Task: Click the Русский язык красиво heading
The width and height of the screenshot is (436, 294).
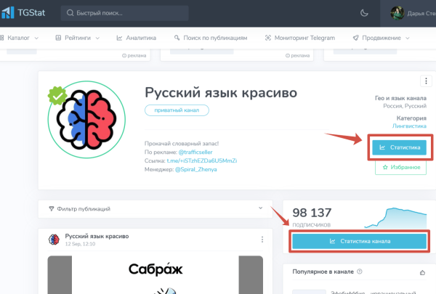Action: tap(221, 92)
